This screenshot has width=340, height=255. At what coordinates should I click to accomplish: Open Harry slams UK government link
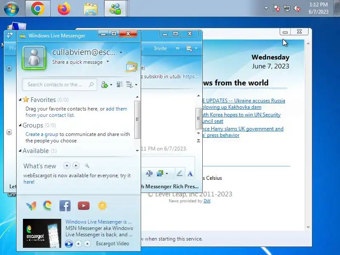(243, 132)
